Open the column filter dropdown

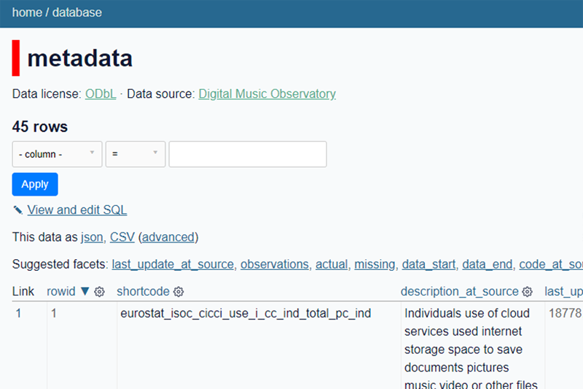coord(57,154)
